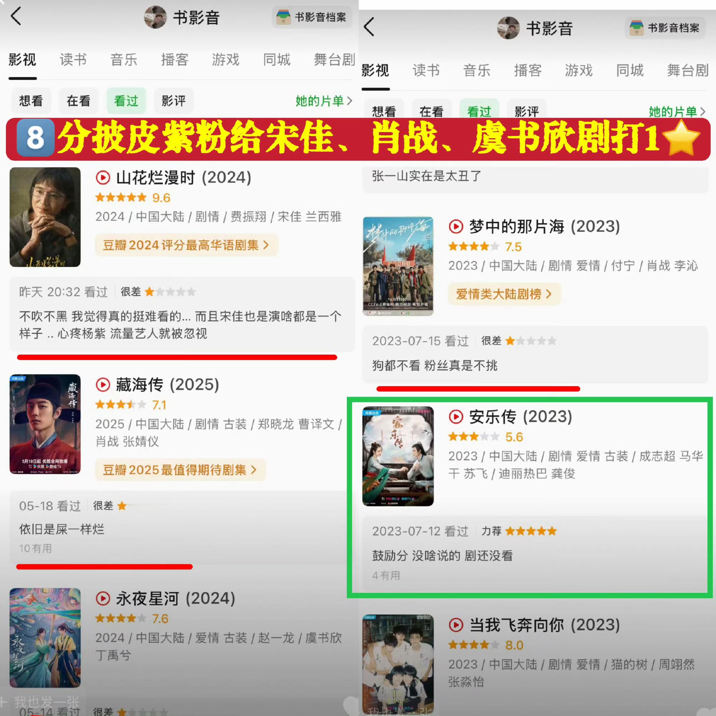Tap the left panel back arrow
The width and height of the screenshot is (716, 716).
[16, 16]
